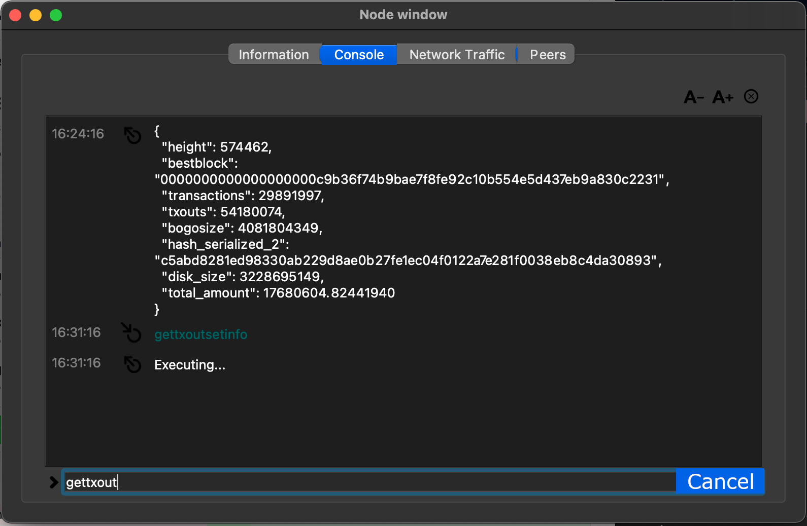The height and width of the screenshot is (526, 807).
Task: Focus the command input containing gettxout
Action: click(370, 482)
